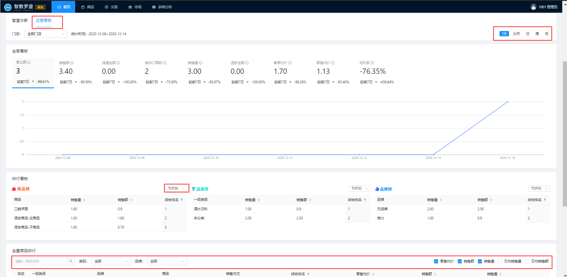Uncheck the 零售均价 checkbox
Viewport: 567px width, 277px height.
click(436, 261)
